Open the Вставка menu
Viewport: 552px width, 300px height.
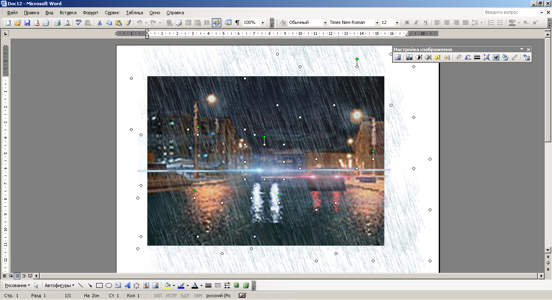pyautogui.click(x=68, y=13)
